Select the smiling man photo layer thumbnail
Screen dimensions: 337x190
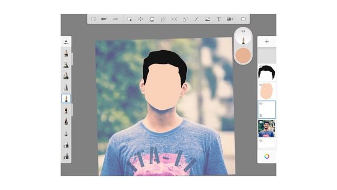point(267,128)
